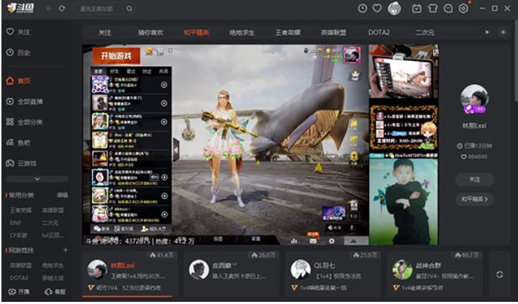Switch to the 绝地求生 tab
This screenshot has width=518, height=304.
tap(242, 32)
